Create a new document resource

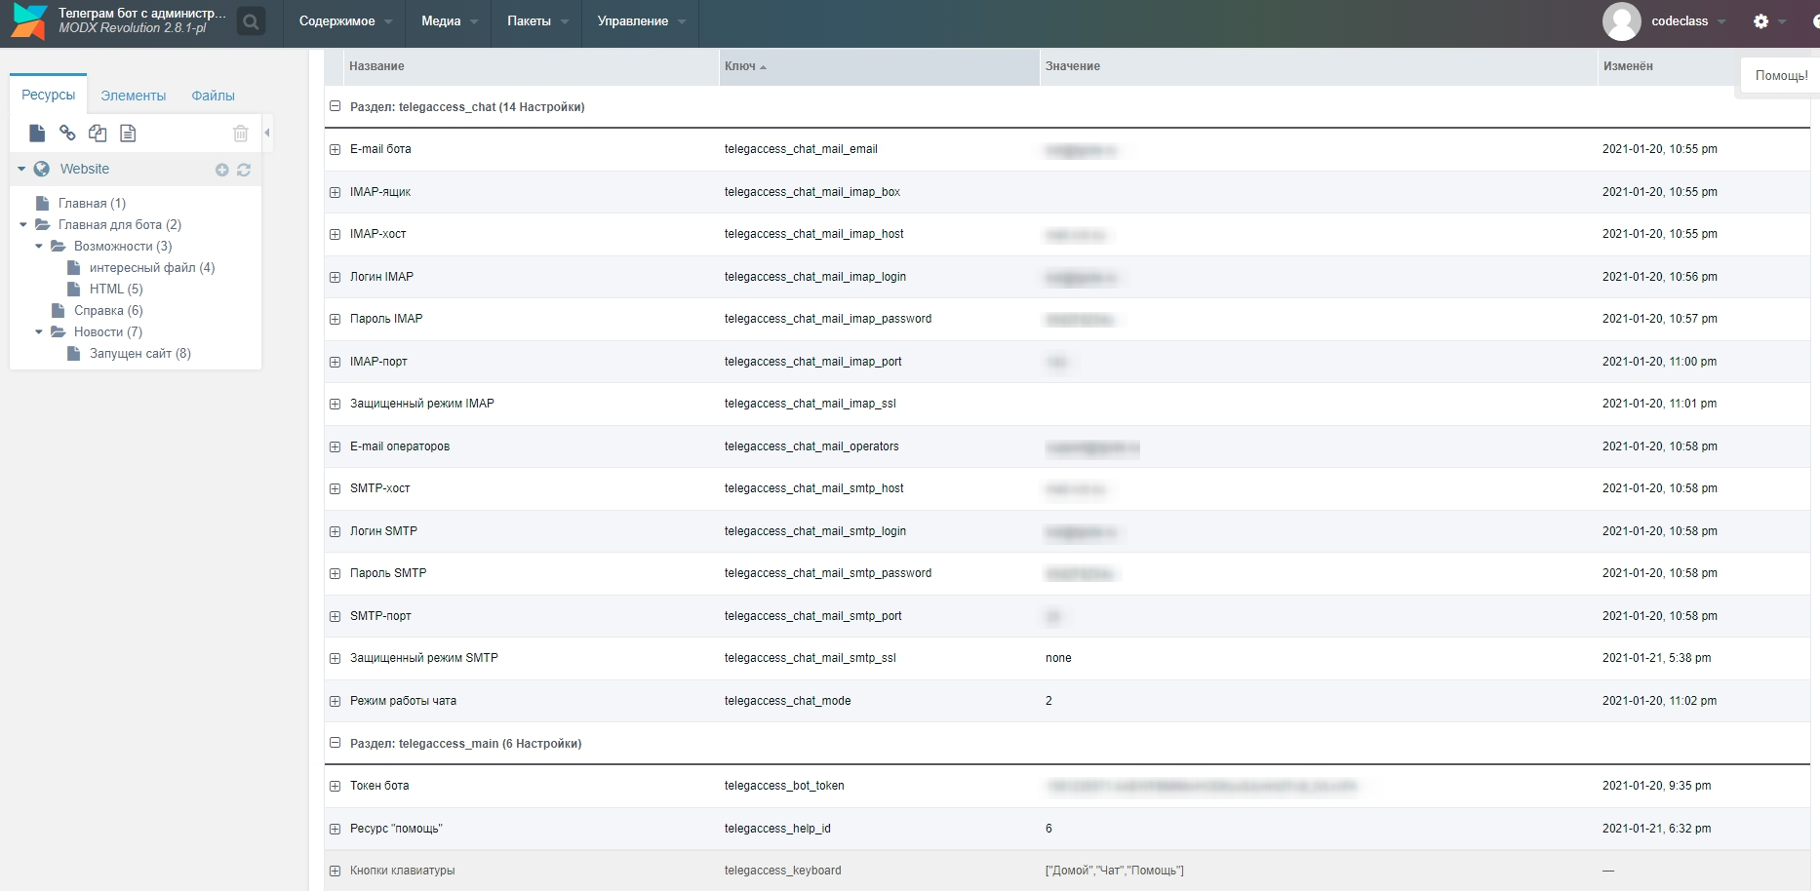[x=37, y=134]
